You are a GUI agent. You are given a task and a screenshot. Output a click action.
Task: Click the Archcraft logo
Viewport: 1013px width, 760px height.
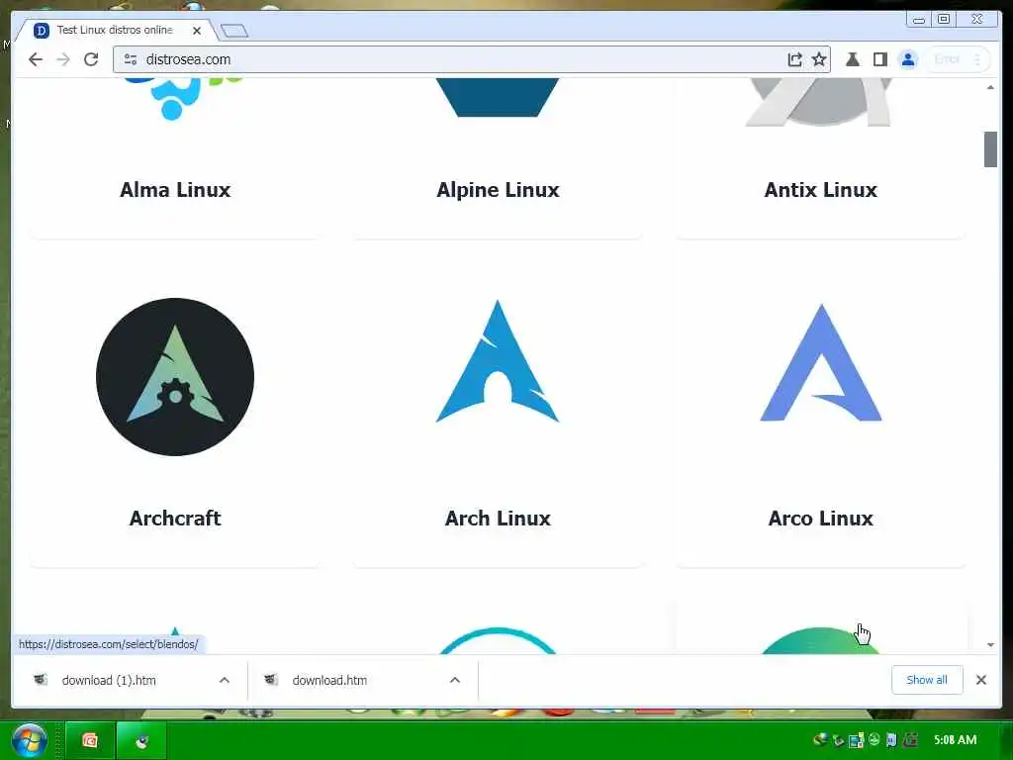[175, 377]
